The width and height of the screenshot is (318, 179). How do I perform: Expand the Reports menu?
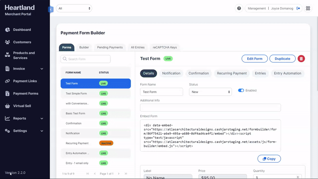(x=24, y=119)
